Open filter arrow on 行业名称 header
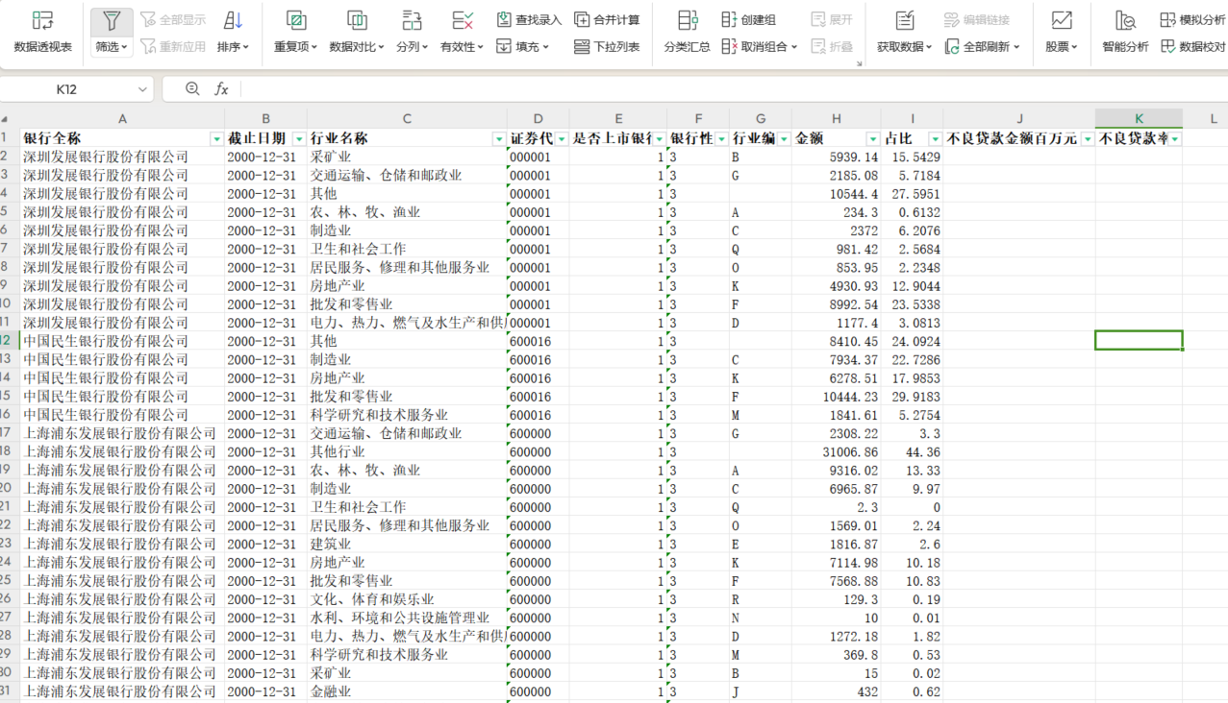The width and height of the screenshot is (1228, 703). pos(498,139)
